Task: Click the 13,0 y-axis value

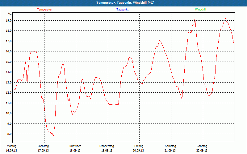Action: (9, 82)
